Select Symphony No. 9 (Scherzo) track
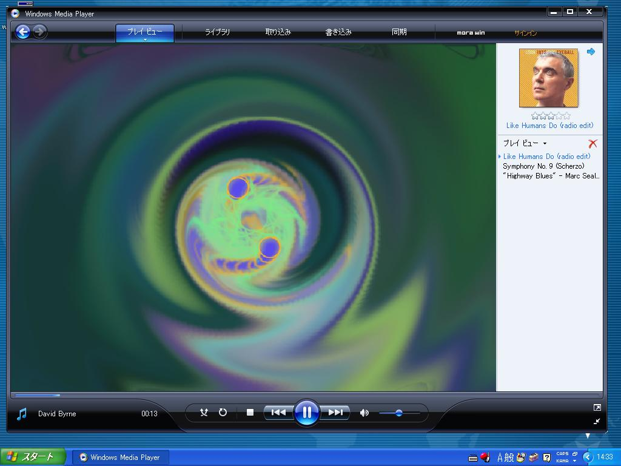 coord(543,166)
